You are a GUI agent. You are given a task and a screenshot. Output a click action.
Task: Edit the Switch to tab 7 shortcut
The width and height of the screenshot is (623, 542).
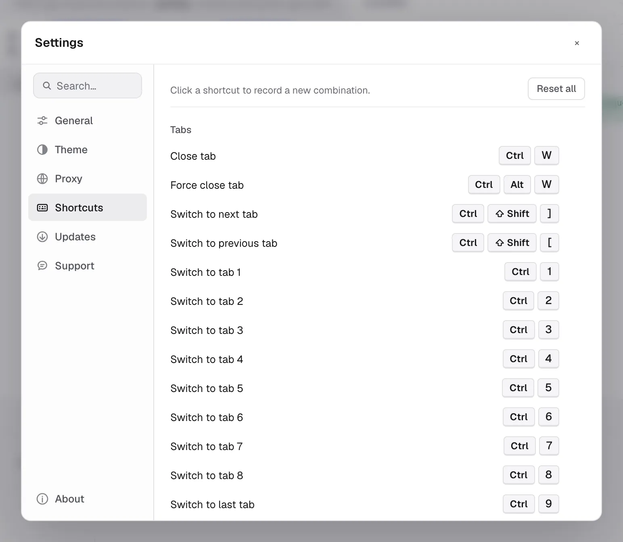[531, 446]
